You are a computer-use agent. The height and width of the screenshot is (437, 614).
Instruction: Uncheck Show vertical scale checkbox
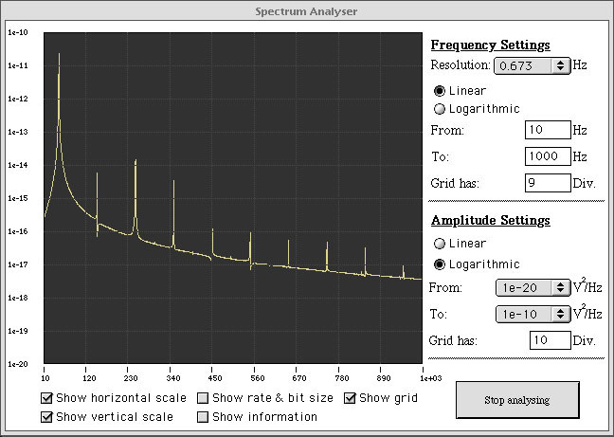click(x=46, y=417)
